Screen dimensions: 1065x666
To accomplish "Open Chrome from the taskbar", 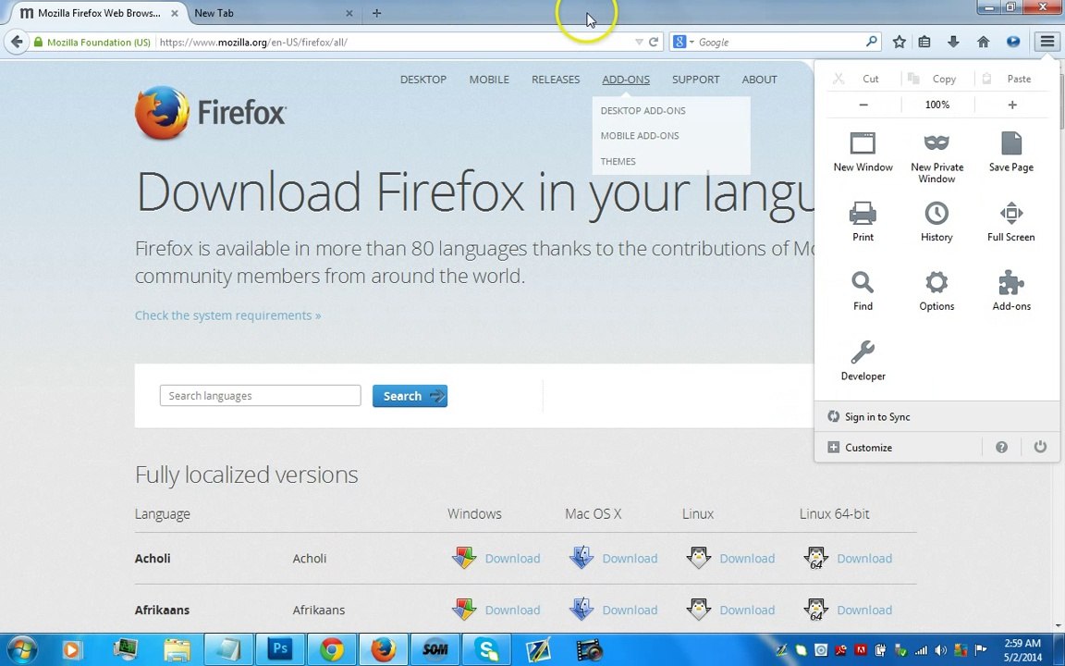I will click(332, 649).
